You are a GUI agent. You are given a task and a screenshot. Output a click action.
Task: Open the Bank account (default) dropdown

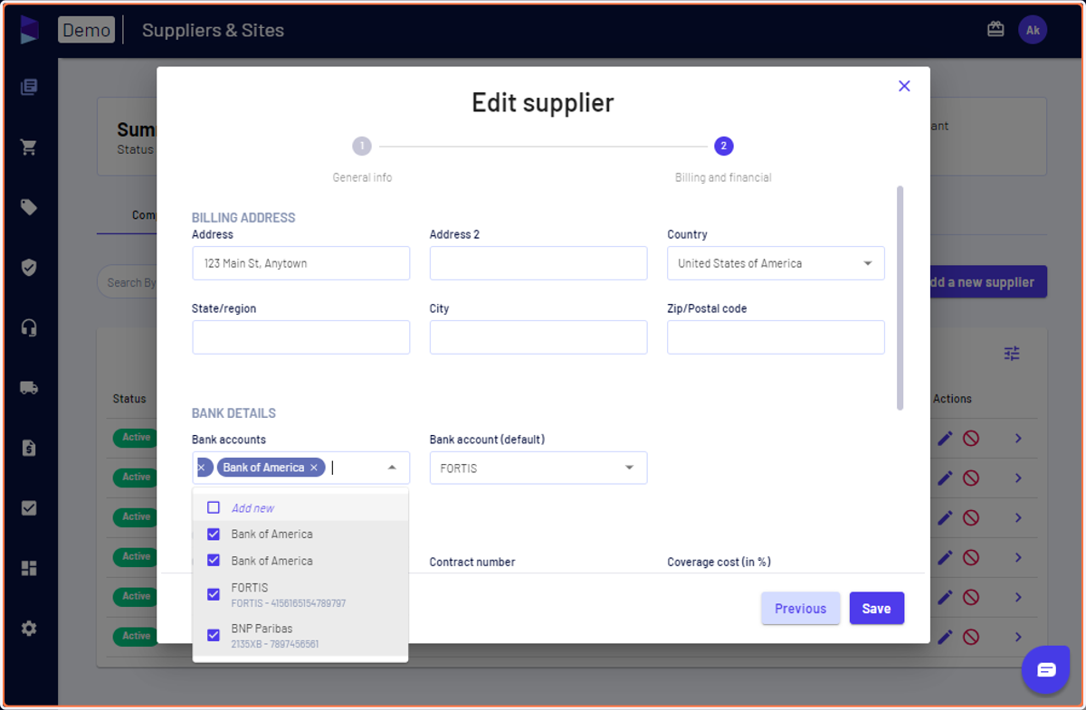(x=538, y=468)
